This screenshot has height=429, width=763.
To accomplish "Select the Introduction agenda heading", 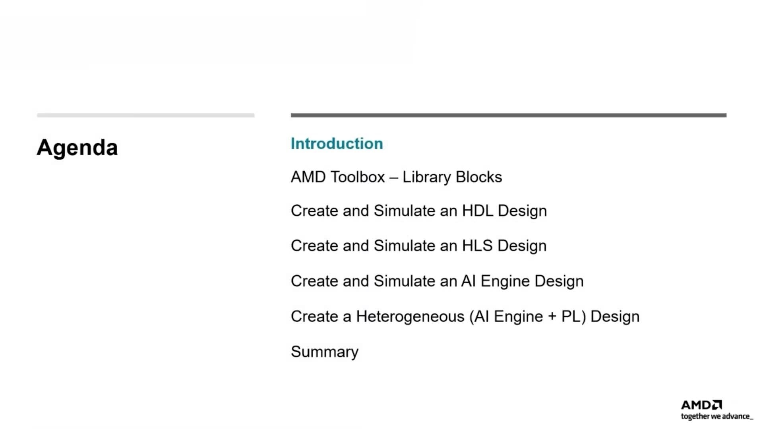I will click(x=337, y=143).
